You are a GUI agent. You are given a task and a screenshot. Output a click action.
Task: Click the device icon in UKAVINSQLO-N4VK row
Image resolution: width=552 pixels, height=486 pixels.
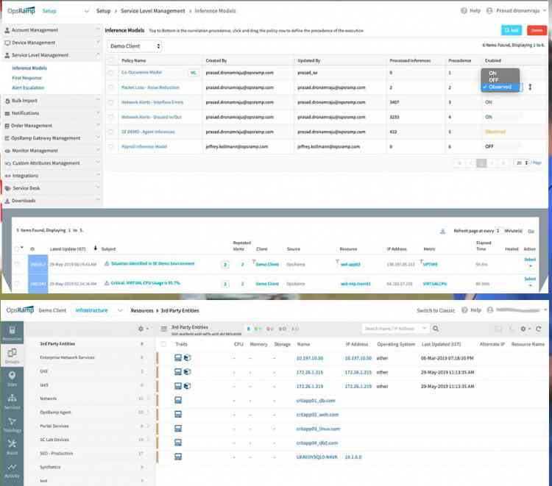point(178,457)
